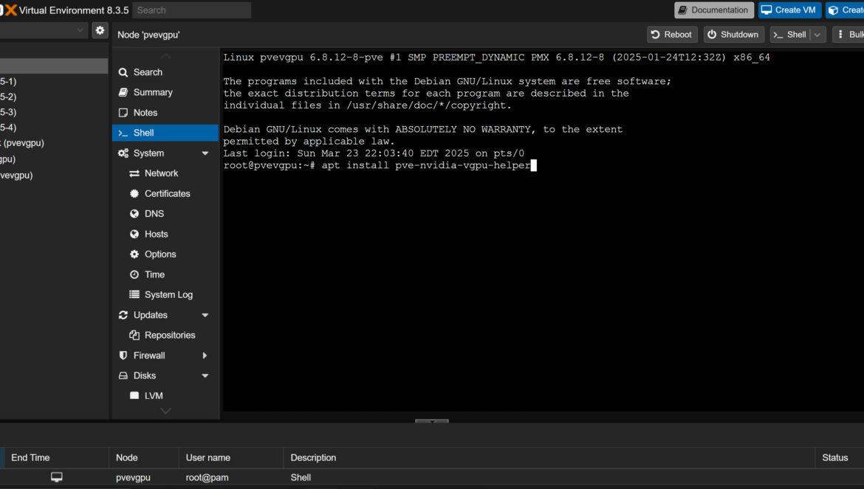Open the node Shell toolbar button
Image resolution: width=864 pixels, height=489 pixels.
tap(791, 35)
